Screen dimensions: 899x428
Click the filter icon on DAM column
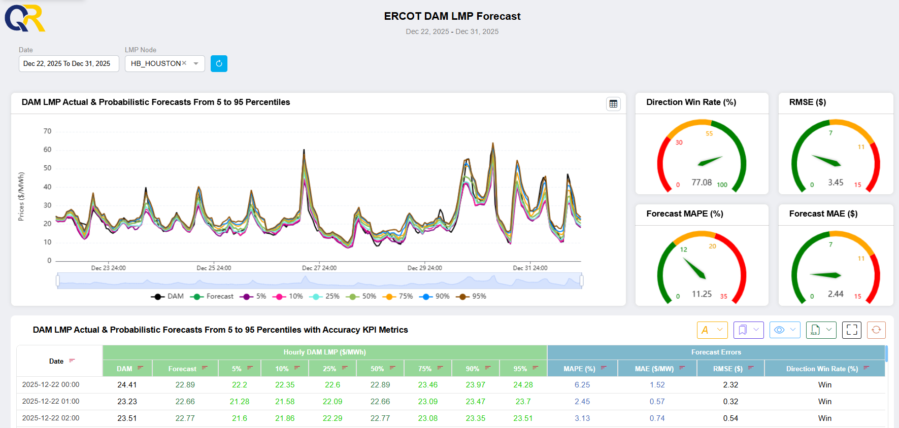(141, 368)
